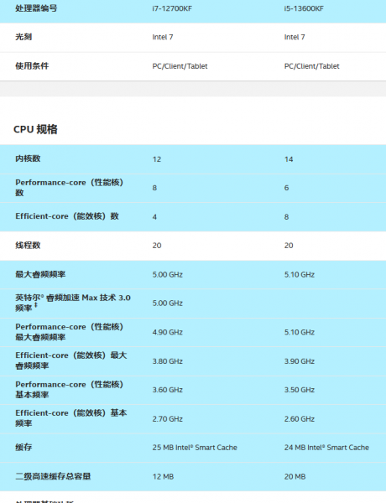The height and width of the screenshot is (503, 386).
Task: Click the 缓存 row label
Action: tap(23, 447)
